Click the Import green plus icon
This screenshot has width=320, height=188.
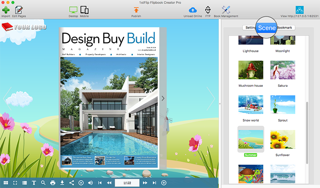[6, 10]
